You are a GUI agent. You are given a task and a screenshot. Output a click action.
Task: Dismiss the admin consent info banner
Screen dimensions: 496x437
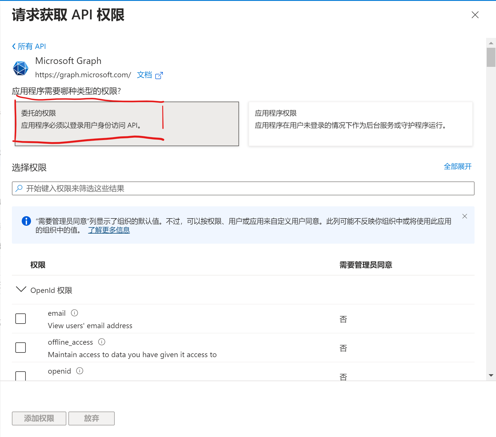(465, 216)
